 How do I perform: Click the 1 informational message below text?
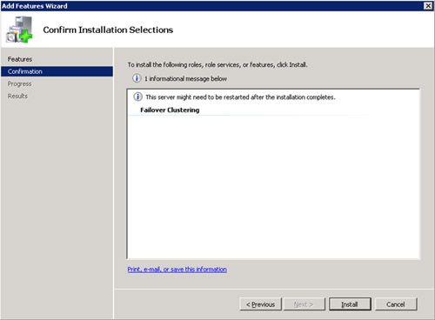[185, 78]
